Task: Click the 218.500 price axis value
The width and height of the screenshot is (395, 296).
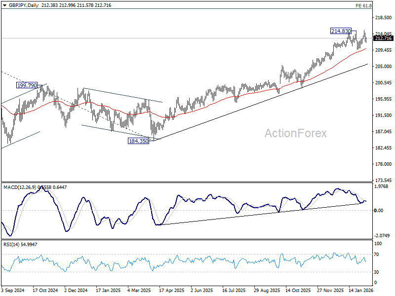Action: click(x=384, y=18)
